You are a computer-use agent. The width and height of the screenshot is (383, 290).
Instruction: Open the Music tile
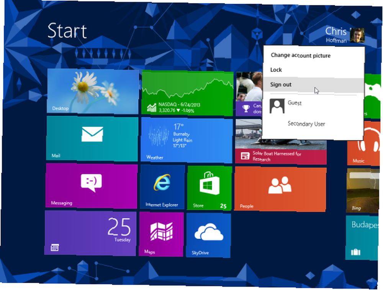363,144
